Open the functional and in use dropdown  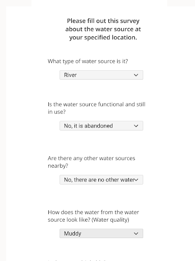(x=101, y=126)
